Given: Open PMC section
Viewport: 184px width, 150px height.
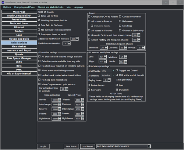Looking at the screenshot, I should click(19, 69).
